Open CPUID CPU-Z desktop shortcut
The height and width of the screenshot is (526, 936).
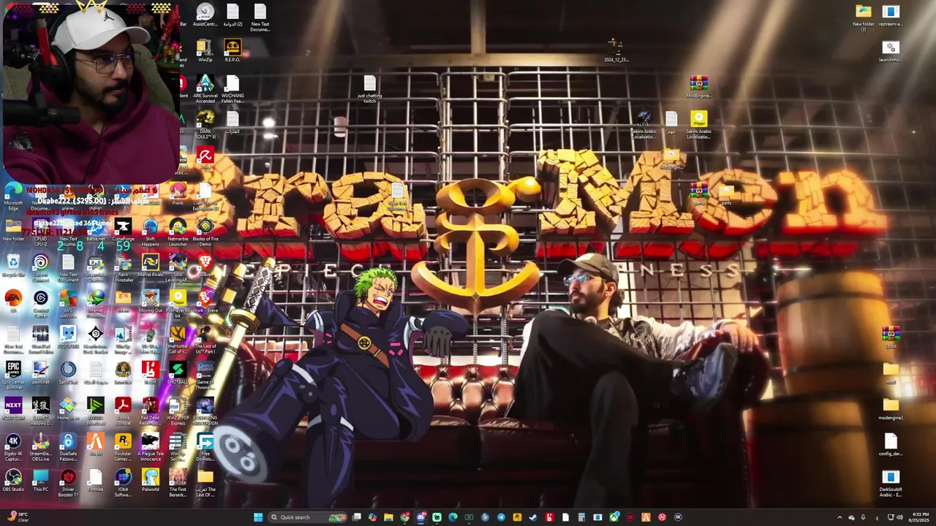pos(41,231)
